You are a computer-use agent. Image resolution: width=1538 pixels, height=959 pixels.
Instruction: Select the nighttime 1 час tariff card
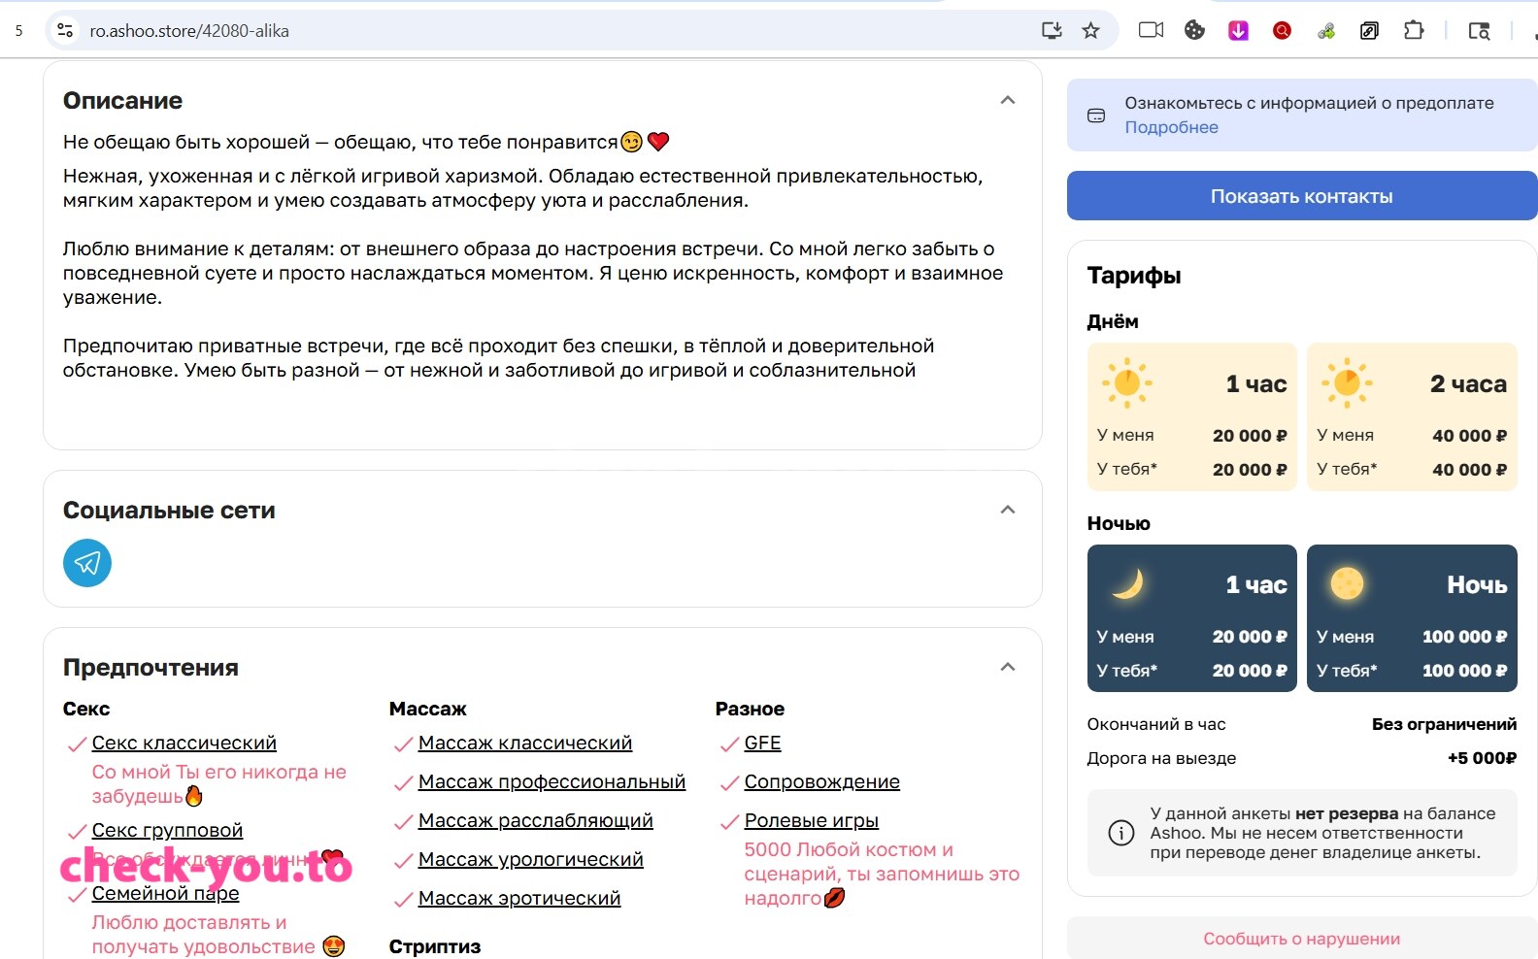pos(1192,618)
